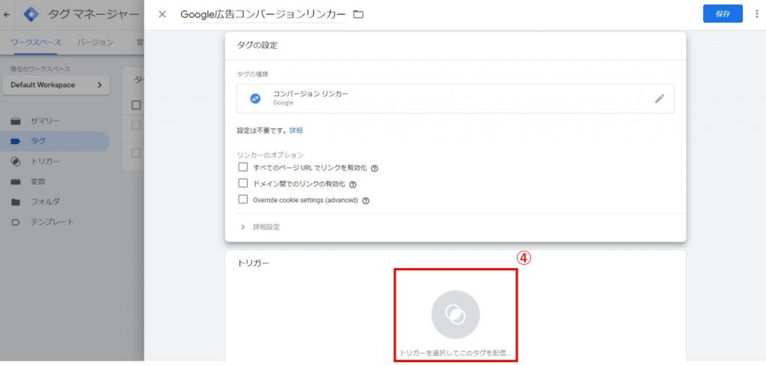766x365 pixels.
Task: Open トリガー in the sidebar
Action: 55,161
